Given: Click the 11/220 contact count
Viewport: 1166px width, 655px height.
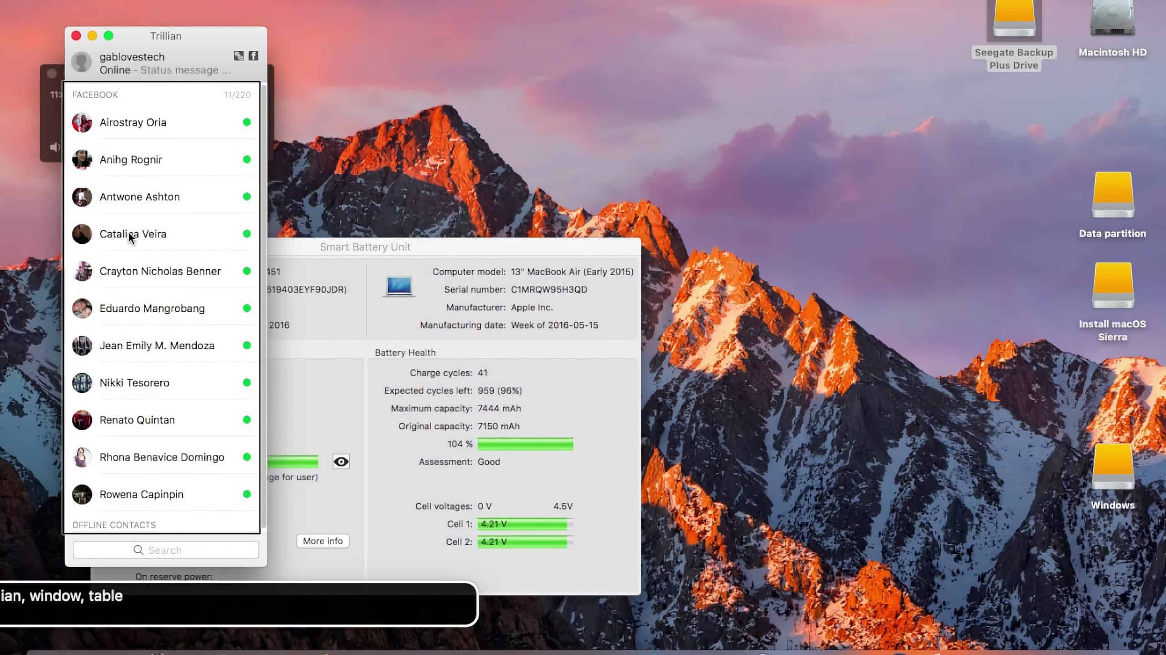Looking at the screenshot, I should click(237, 95).
